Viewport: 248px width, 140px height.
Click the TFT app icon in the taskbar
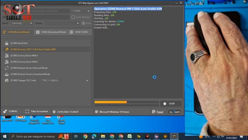(174, 136)
